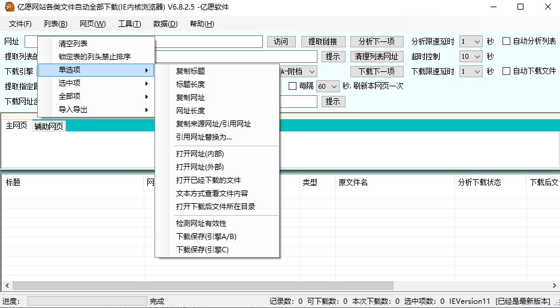Screen dimensions: 560x308
Task: Expand the 导入导出 submenu
Action: [x=96, y=110]
